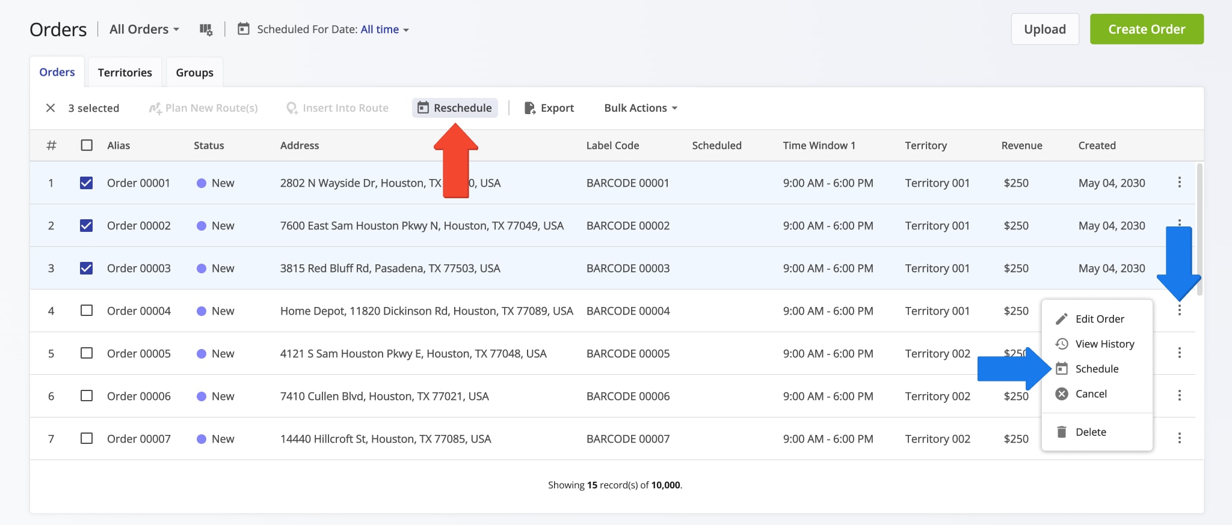Uncheck the checkbox for Order 00003
Screen dimensions: 1232x525
pos(87,268)
